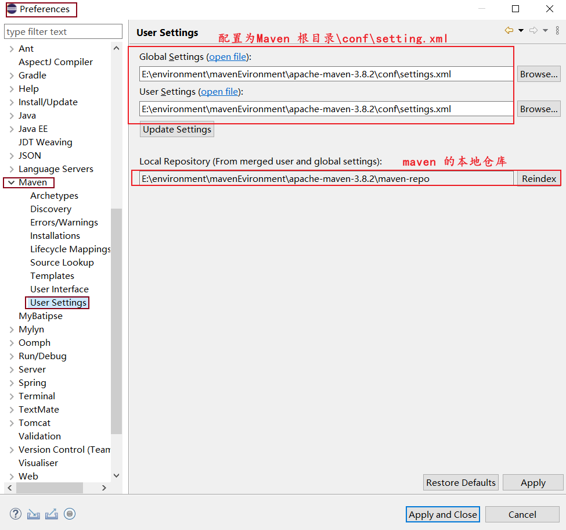Screen dimensions: 566x530
Task: Click the tree horizontal scroll left arrow
Action: point(10,488)
